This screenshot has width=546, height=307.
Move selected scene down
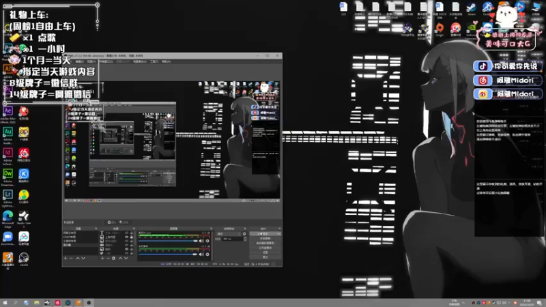point(83,259)
